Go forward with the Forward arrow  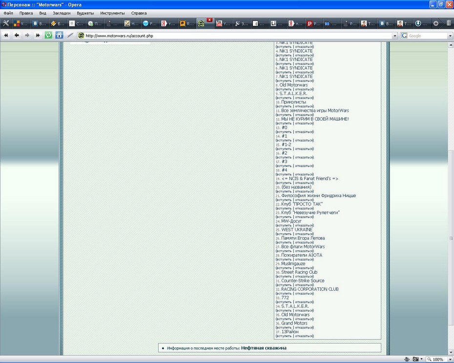coord(27,35)
